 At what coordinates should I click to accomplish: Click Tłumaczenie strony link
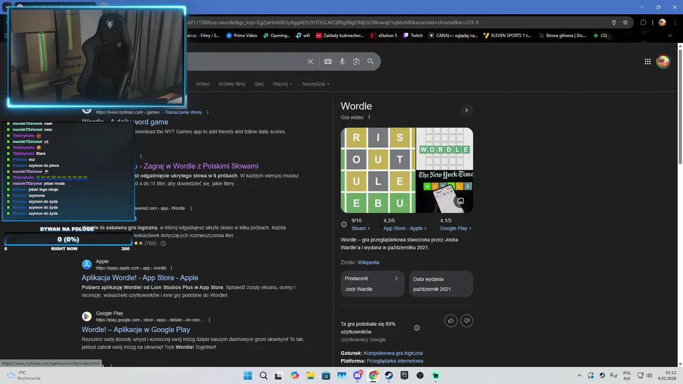[184, 113]
